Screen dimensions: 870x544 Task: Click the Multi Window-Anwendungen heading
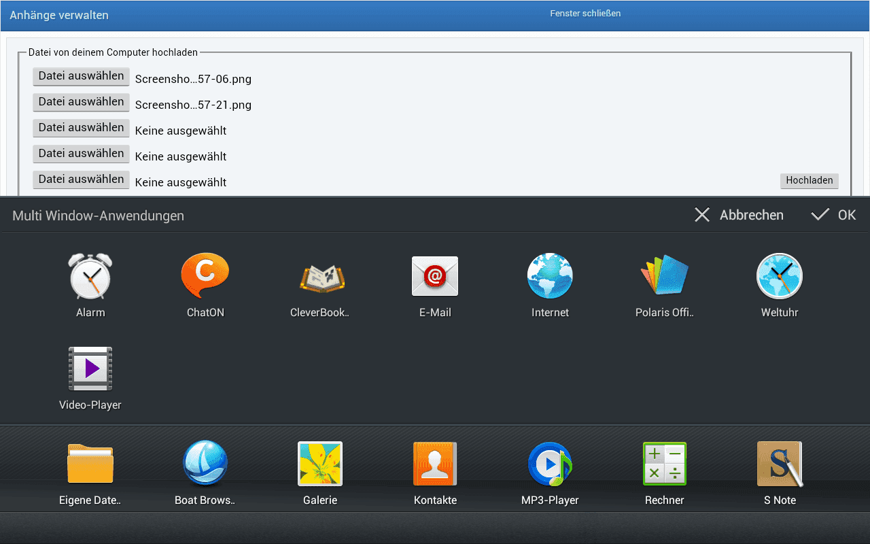99,216
